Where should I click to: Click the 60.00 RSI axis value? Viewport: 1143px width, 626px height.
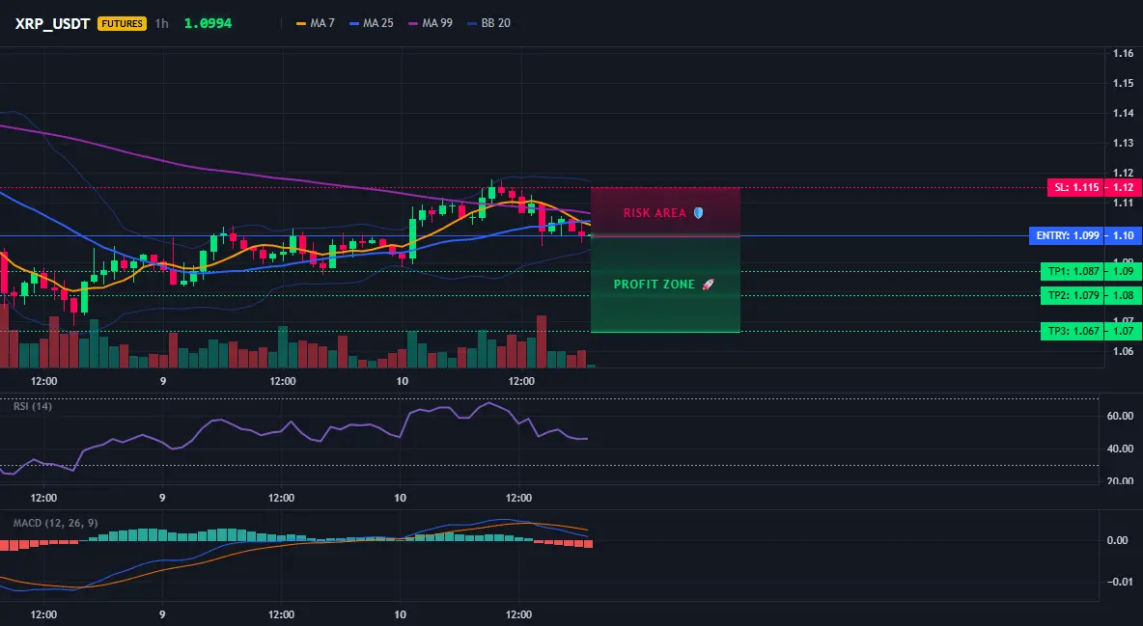[x=1121, y=416]
